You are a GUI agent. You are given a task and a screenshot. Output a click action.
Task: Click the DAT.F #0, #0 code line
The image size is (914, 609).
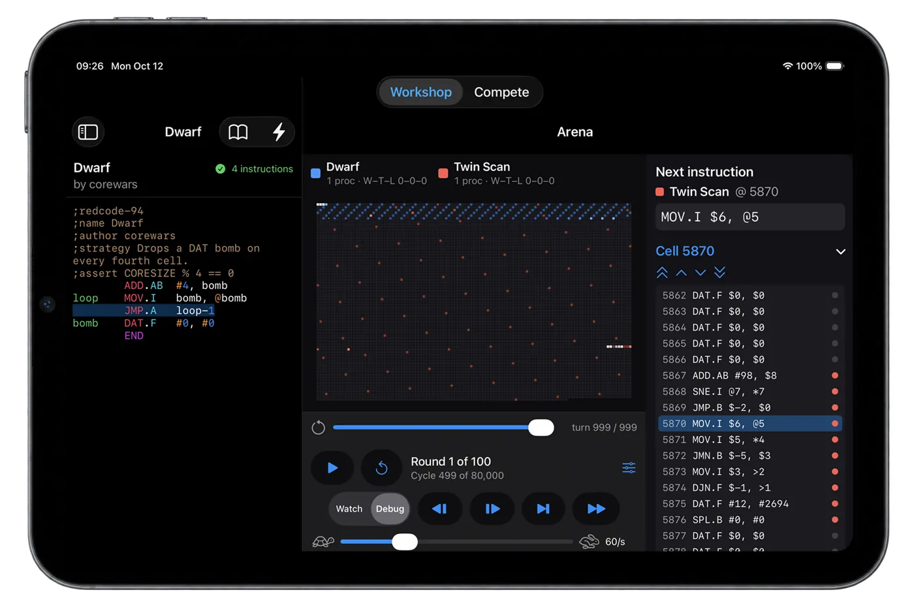[x=144, y=323]
